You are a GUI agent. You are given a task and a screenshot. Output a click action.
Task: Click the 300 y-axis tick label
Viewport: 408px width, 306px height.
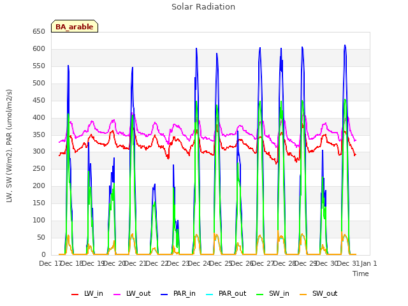coord(39,152)
